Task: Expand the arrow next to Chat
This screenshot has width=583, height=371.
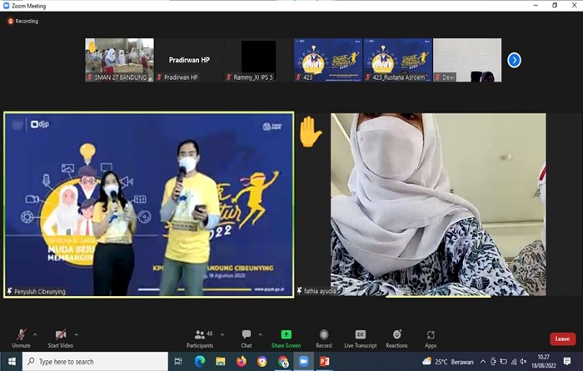Action: point(260,334)
